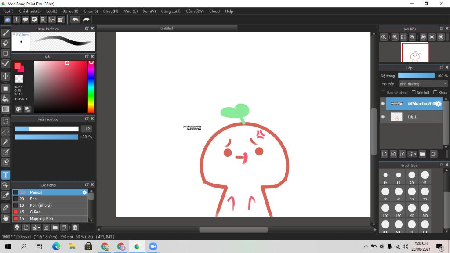Viewport: 450px width, 253px height.
Task: Activate the Text tool
Action: [5, 175]
